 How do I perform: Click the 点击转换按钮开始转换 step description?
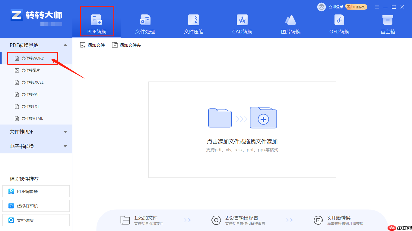tap(345, 223)
